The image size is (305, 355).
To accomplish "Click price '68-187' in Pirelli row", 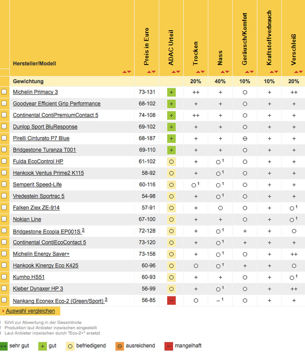I will [147, 138].
